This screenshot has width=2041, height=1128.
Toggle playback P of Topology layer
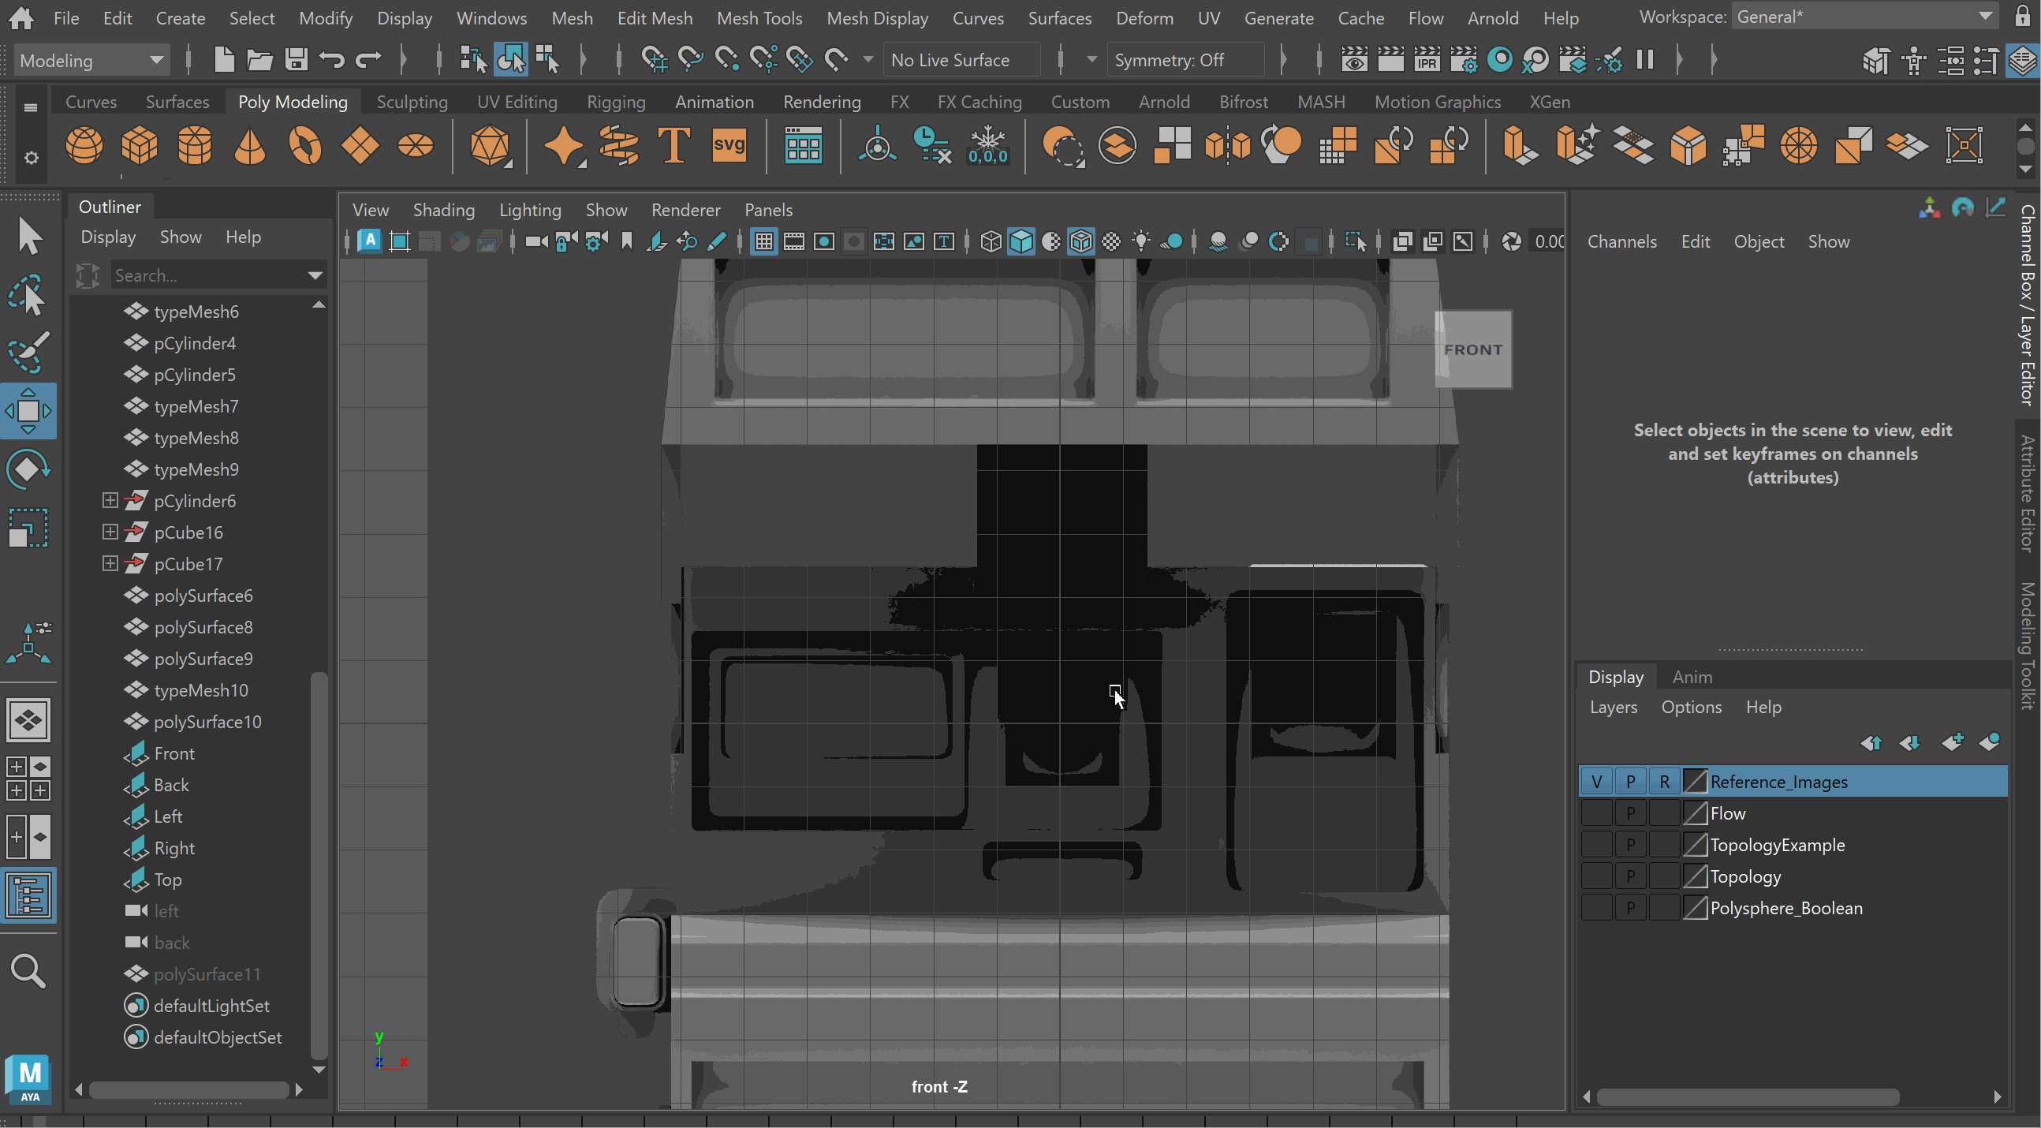click(1630, 876)
